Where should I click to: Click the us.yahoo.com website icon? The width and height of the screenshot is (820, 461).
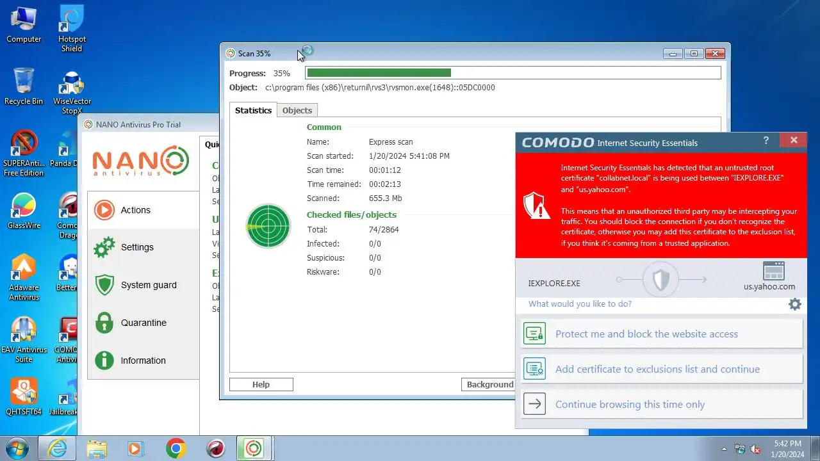click(774, 271)
